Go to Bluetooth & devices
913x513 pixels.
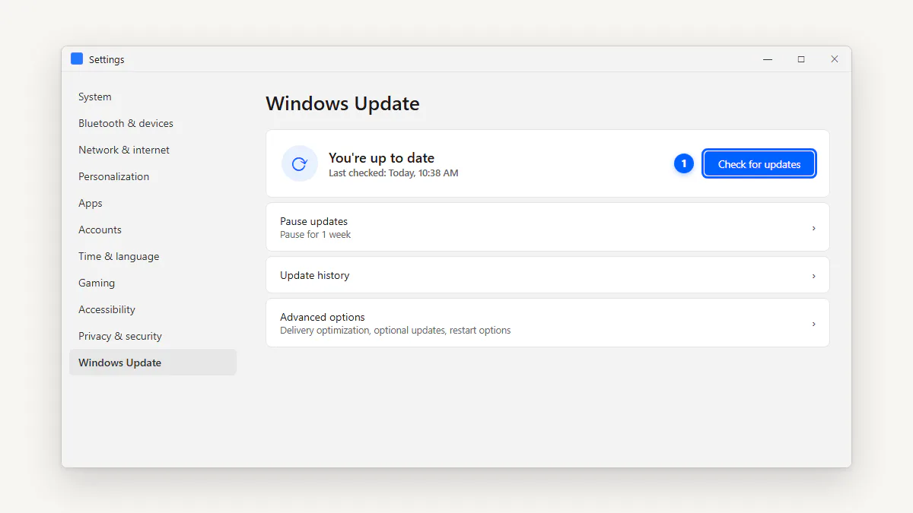[153, 123]
